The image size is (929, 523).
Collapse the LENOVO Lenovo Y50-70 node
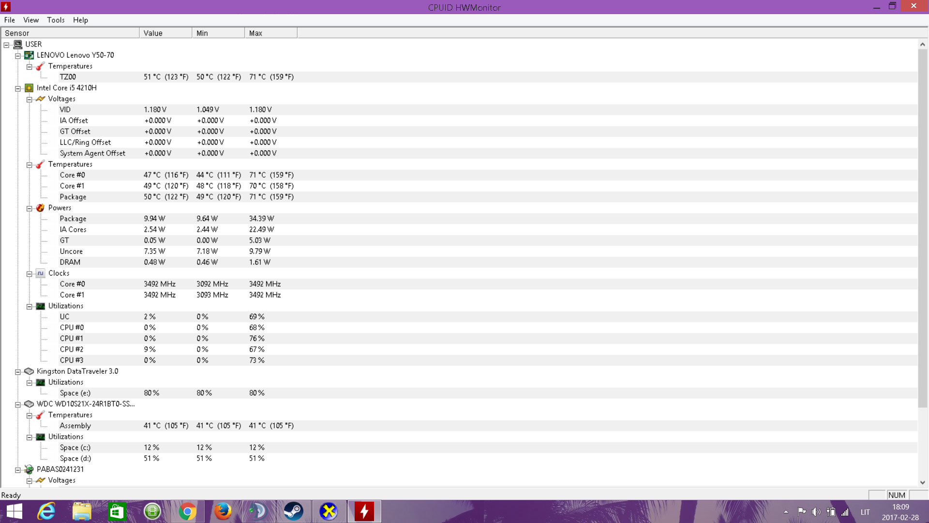point(18,56)
